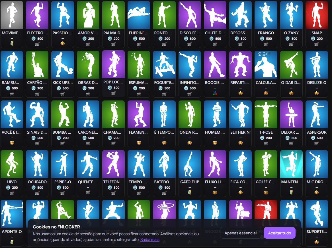Screen dimensions: 332x248
Task: Open the Telefon... emote icon
Action: 113,164
